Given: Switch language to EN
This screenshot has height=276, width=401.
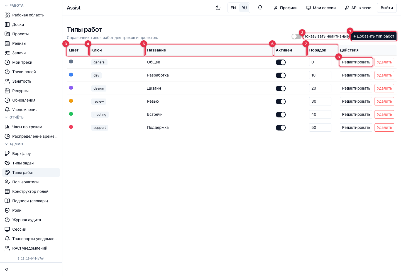Looking at the screenshot, I should click(x=233, y=8).
